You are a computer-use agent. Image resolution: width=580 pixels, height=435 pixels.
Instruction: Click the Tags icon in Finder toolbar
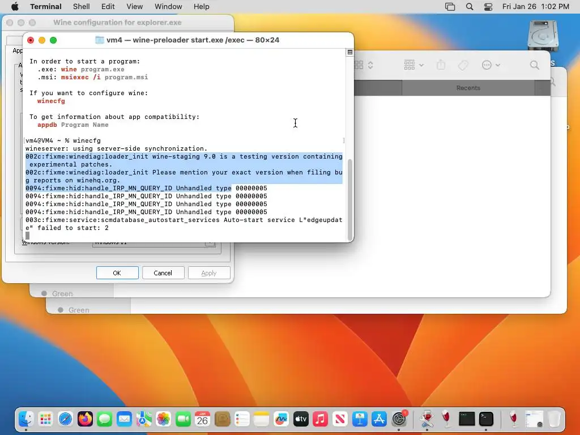click(x=463, y=65)
